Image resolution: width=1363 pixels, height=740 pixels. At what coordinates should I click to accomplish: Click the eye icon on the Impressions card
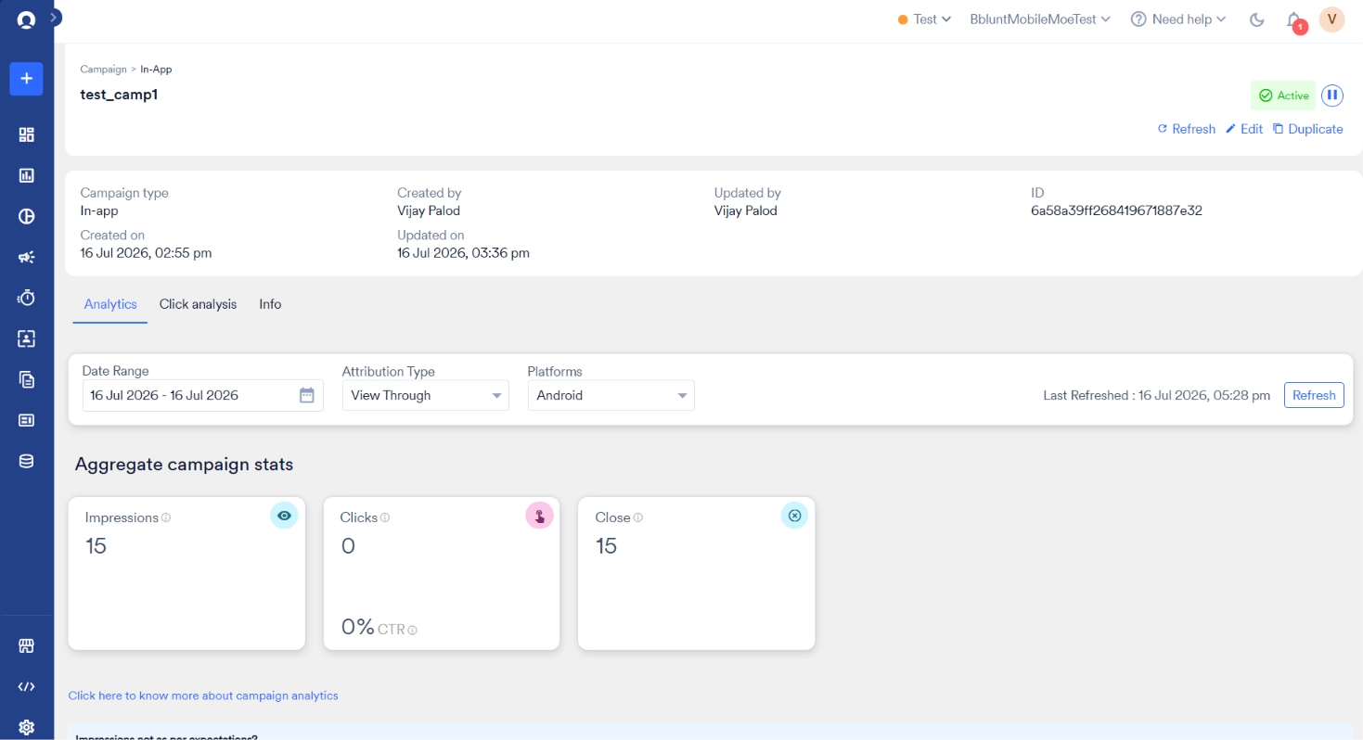click(284, 515)
